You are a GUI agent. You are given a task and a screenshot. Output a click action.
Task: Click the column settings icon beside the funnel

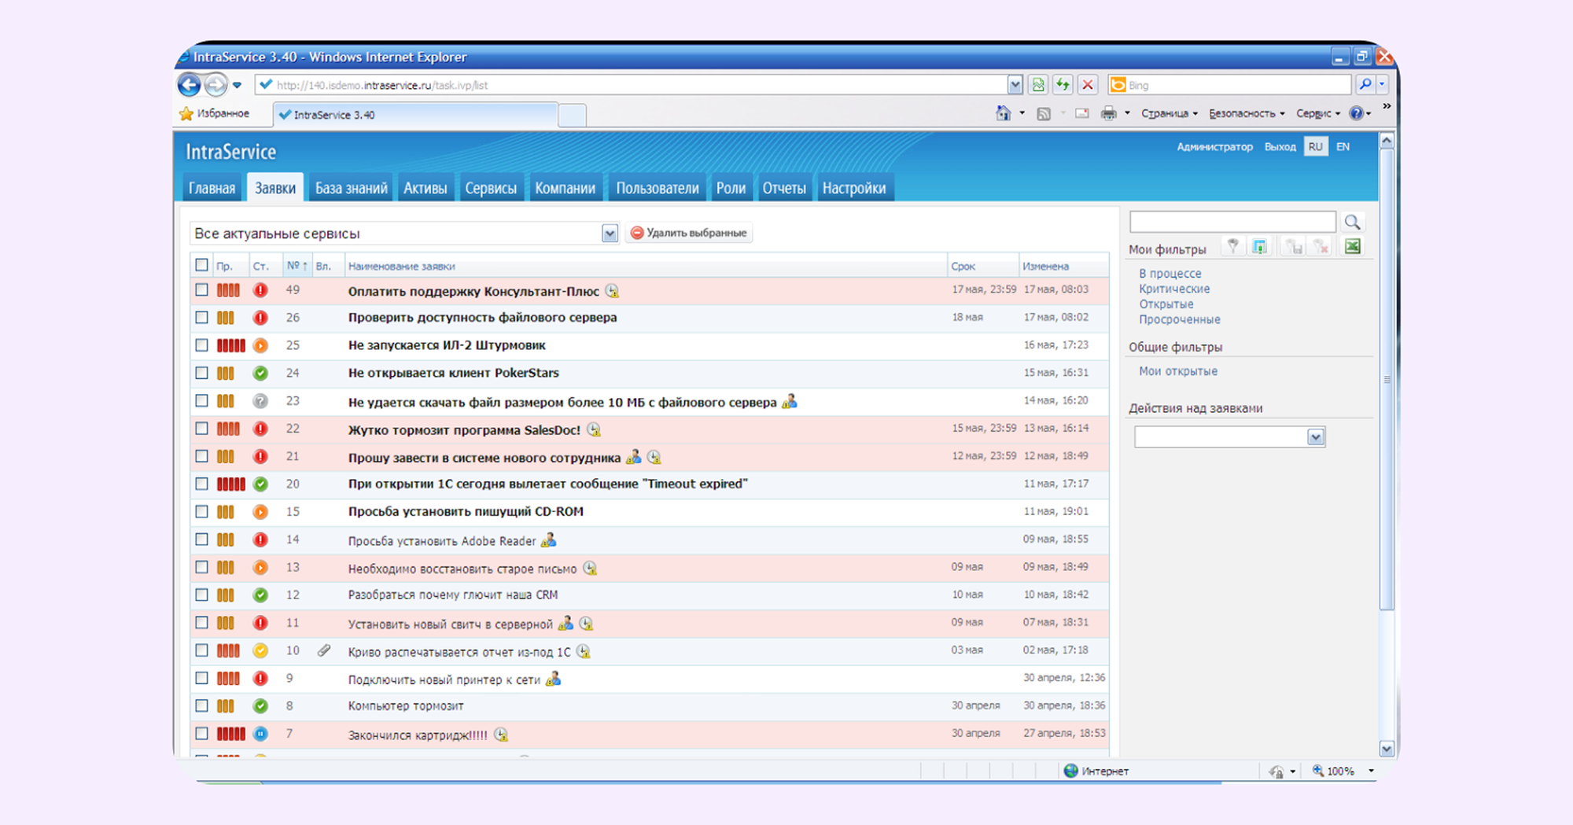pyautogui.click(x=1259, y=247)
